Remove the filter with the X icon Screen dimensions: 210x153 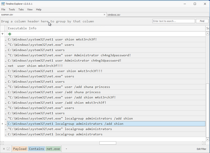pyautogui.click(x=4, y=149)
